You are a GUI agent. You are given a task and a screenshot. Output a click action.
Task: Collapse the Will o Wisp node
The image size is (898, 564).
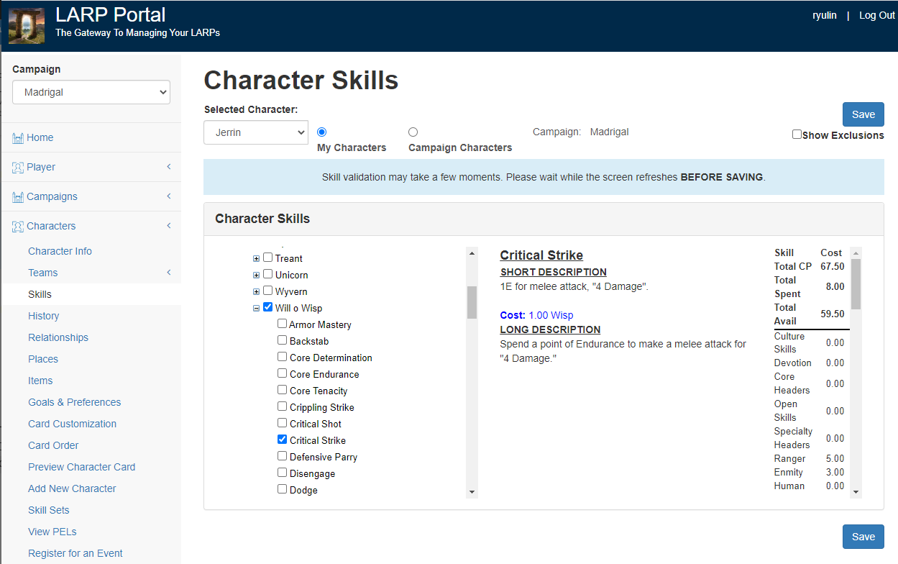click(256, 308)
